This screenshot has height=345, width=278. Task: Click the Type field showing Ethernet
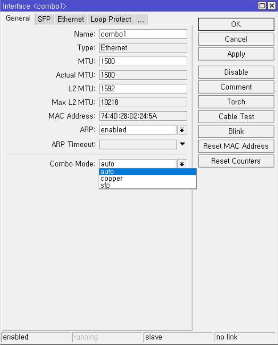click(143, 48)
